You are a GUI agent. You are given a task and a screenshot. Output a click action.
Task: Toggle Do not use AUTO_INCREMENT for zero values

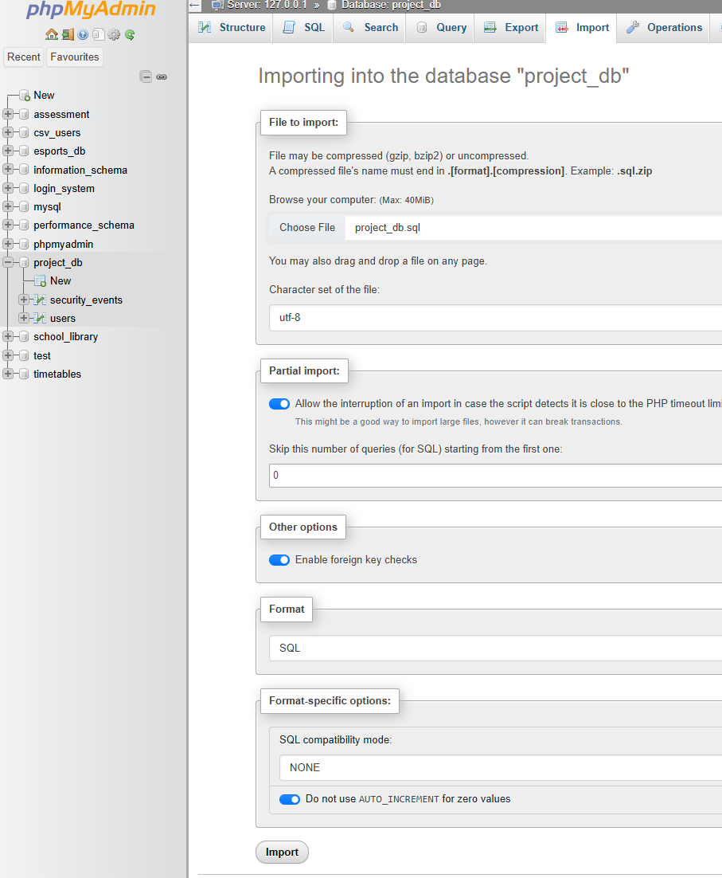point(290,799)
